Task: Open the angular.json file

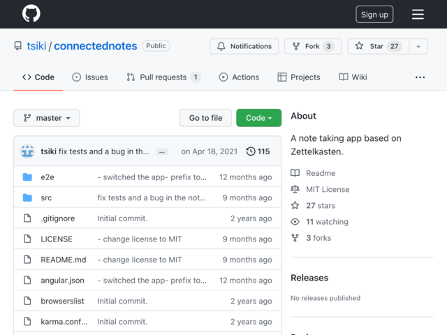Action: click(x=62, y=281)
